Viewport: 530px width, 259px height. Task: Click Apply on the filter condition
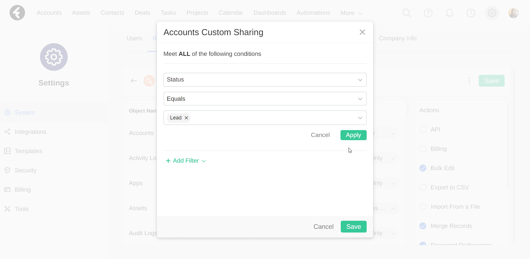[353, 135]
